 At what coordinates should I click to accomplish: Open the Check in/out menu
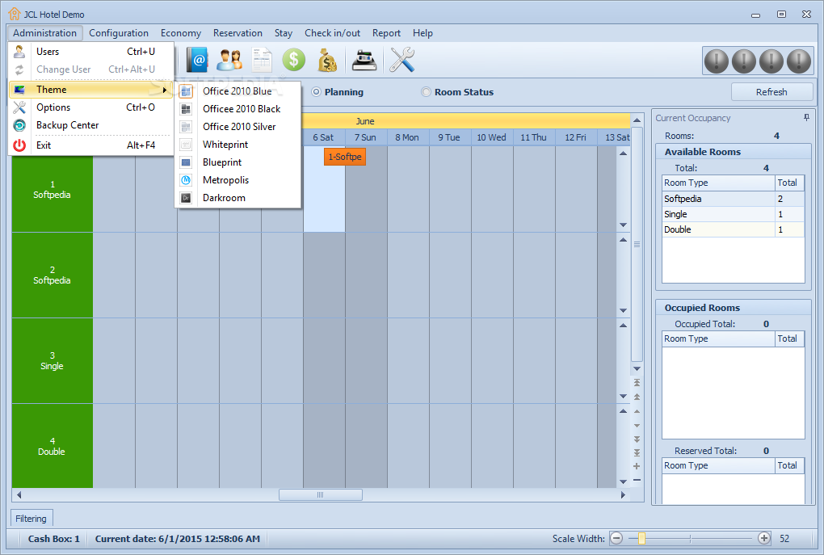[x=333, y=33]
